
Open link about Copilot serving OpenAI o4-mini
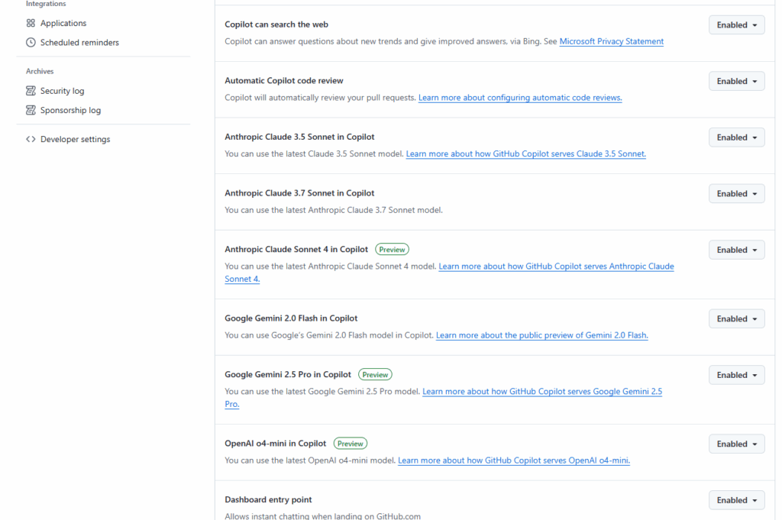(x=514, y=460)
